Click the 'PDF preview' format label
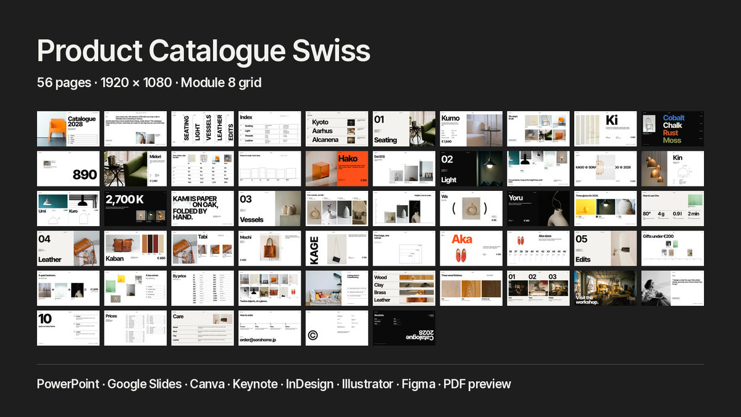 [x=477, y=384]
